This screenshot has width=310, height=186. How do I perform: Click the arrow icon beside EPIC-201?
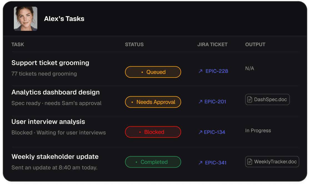coord(201,102)
